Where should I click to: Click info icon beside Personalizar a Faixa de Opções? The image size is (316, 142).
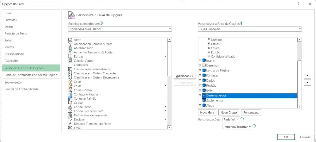241,23
